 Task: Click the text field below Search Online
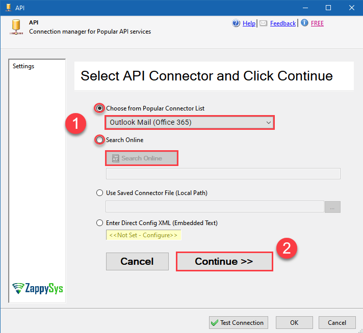pyautogui.click(x=223, y=174)
